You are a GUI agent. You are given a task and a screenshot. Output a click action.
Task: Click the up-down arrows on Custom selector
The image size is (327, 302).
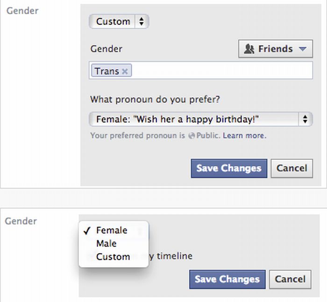142,21
